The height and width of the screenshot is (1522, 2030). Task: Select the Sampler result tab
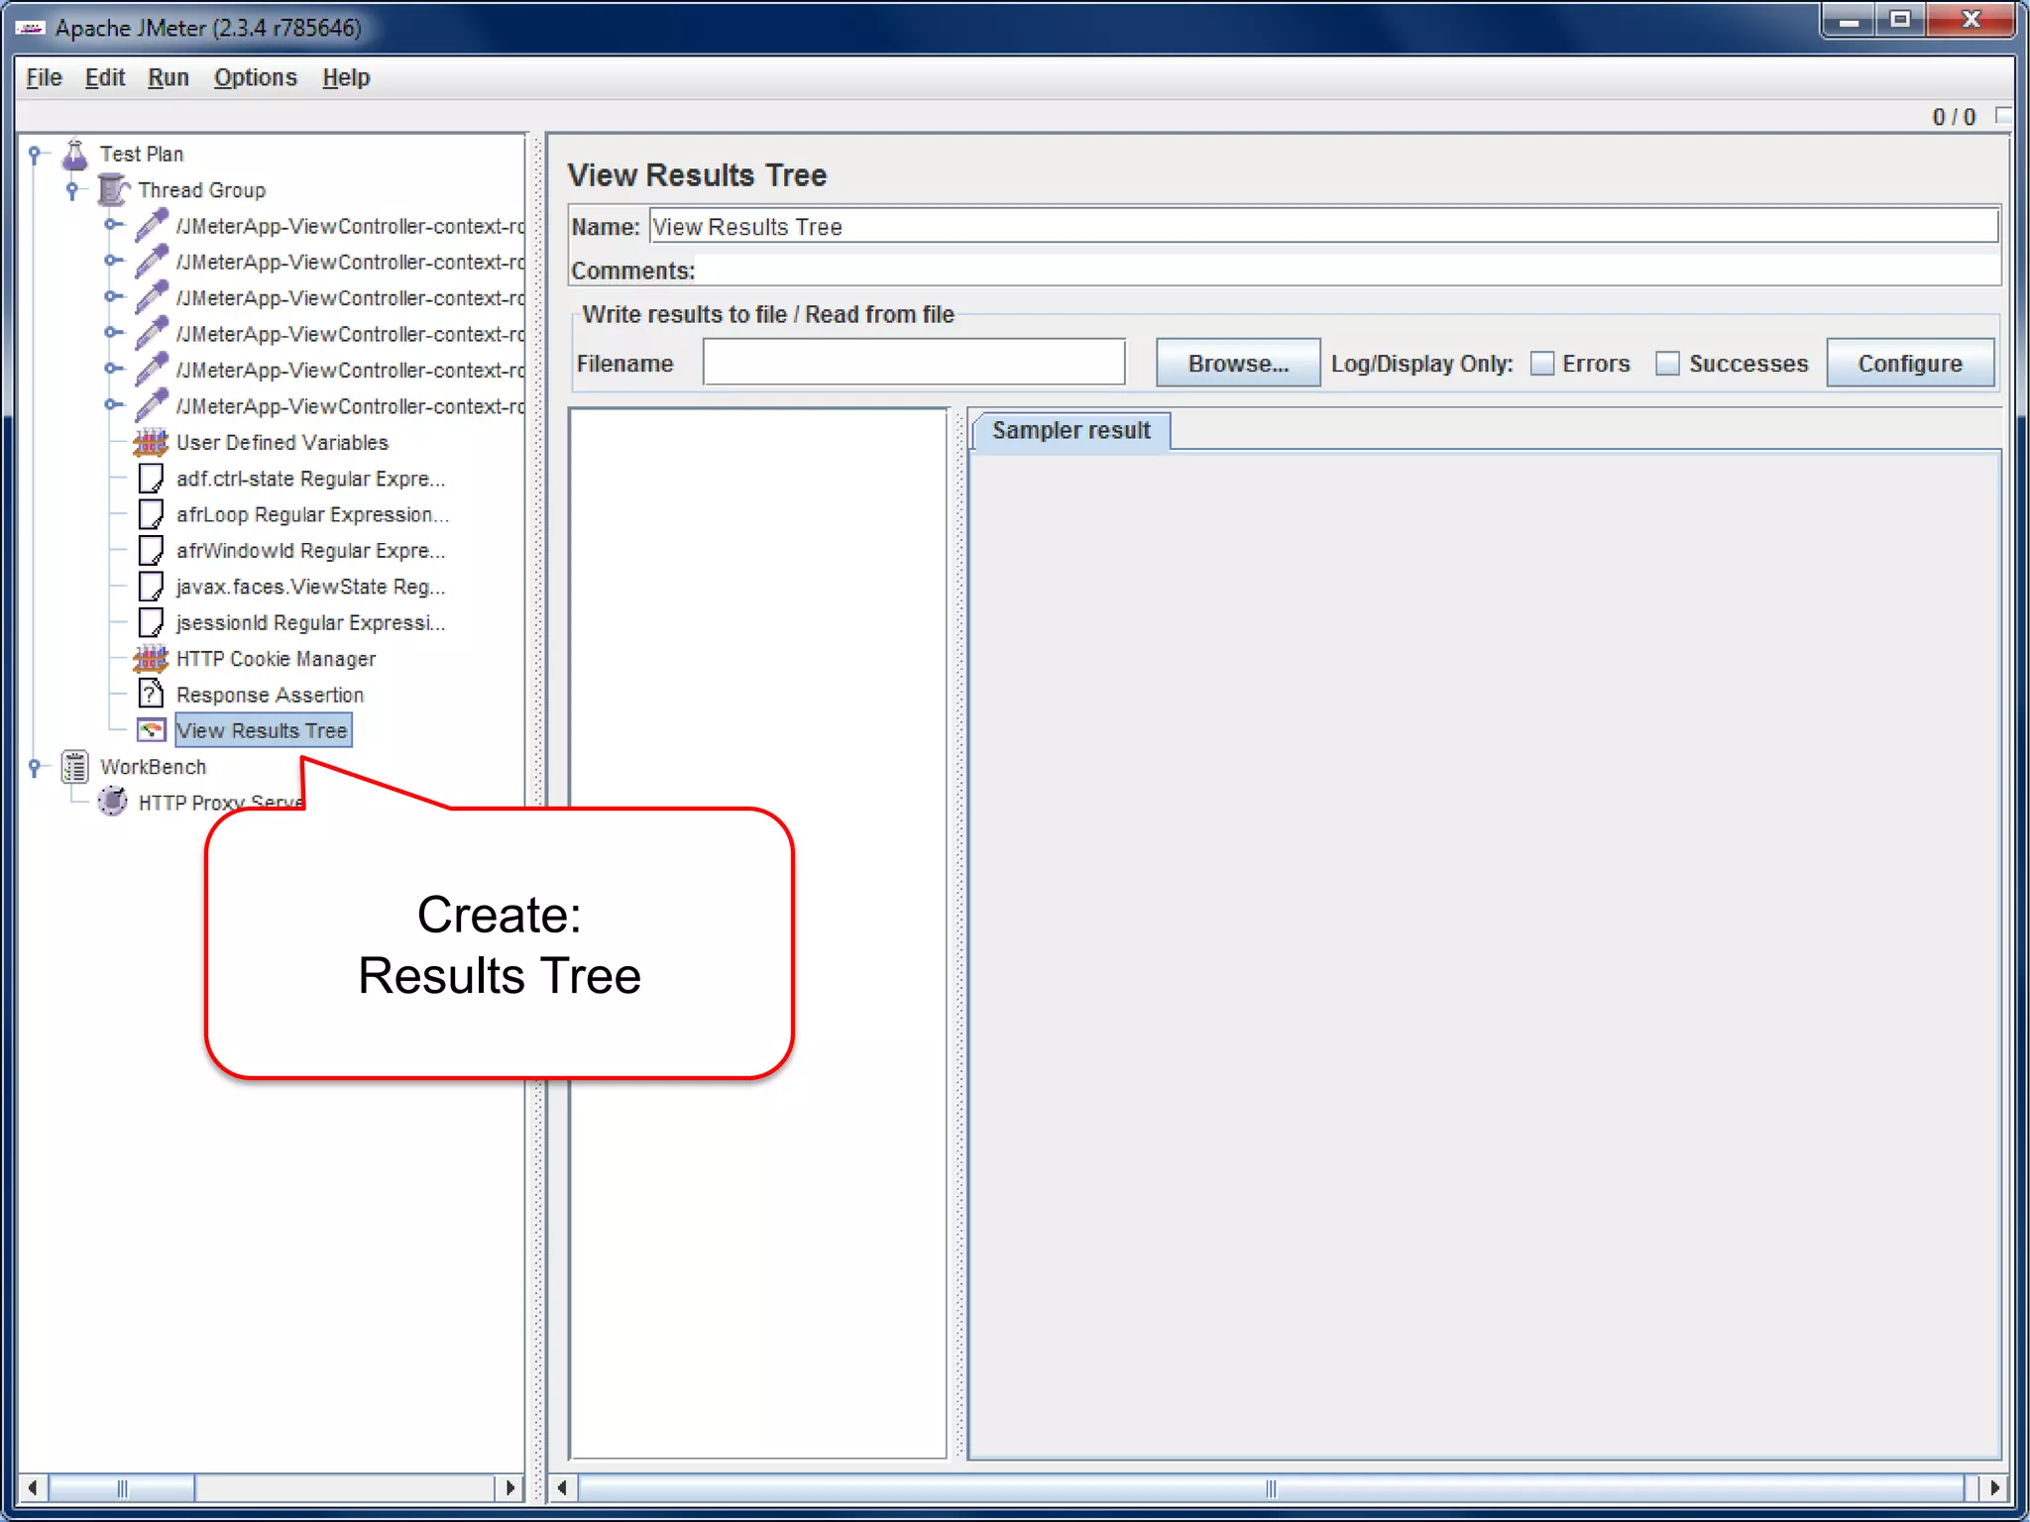point(1071,431)
